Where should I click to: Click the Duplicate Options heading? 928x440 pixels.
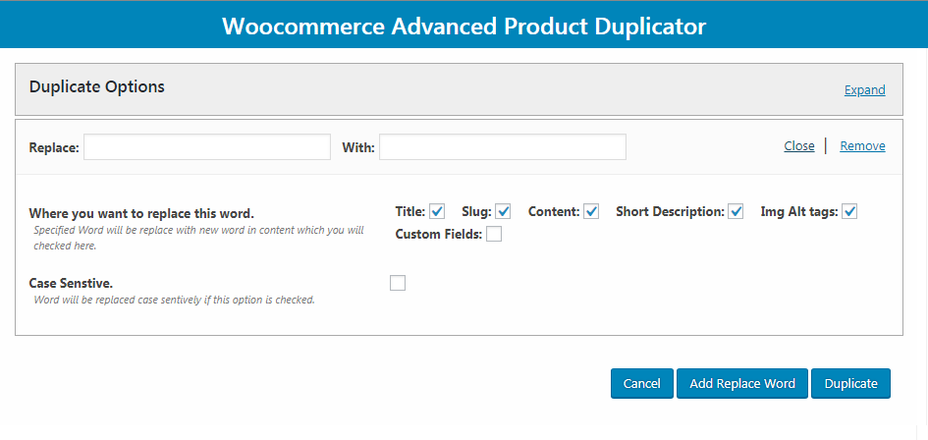pos(97,86)
